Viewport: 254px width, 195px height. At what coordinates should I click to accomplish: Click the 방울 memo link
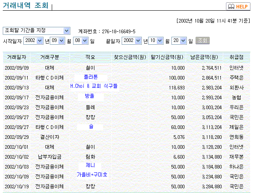(x=90, y=96)
